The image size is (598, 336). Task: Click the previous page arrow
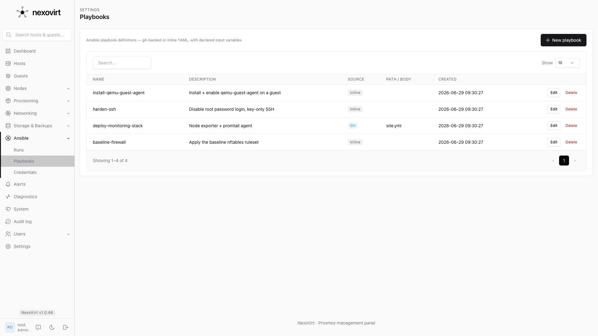click(x=553, y=161)
